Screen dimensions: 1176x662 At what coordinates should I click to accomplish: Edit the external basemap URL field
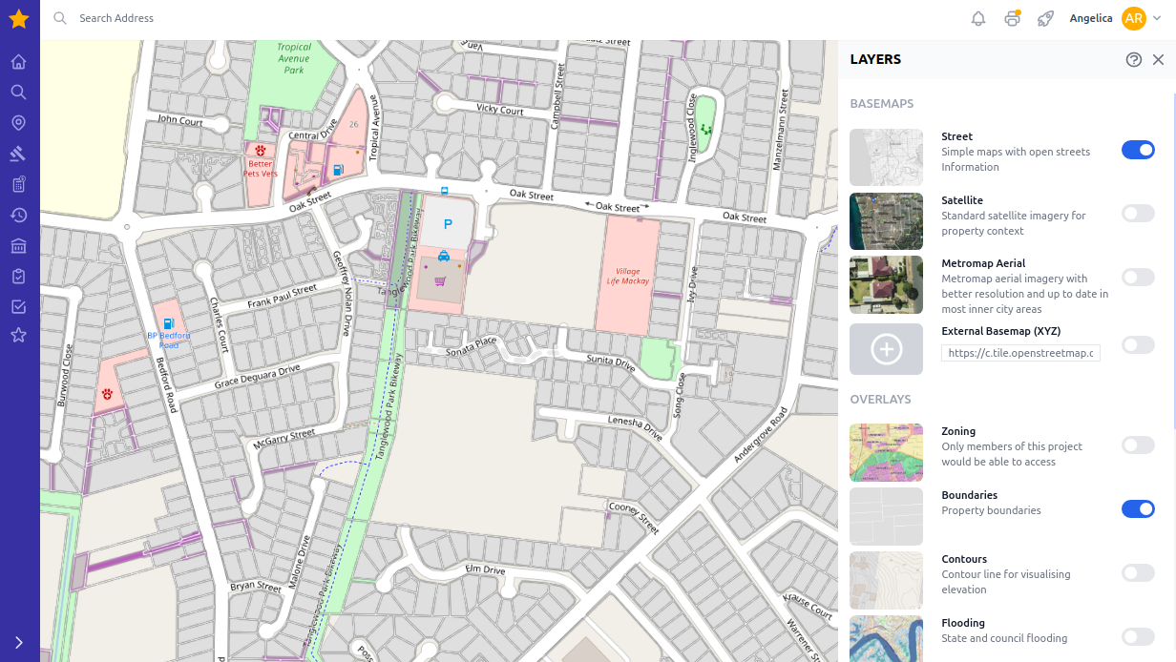pyautogui.click(x=1020, y=353)
